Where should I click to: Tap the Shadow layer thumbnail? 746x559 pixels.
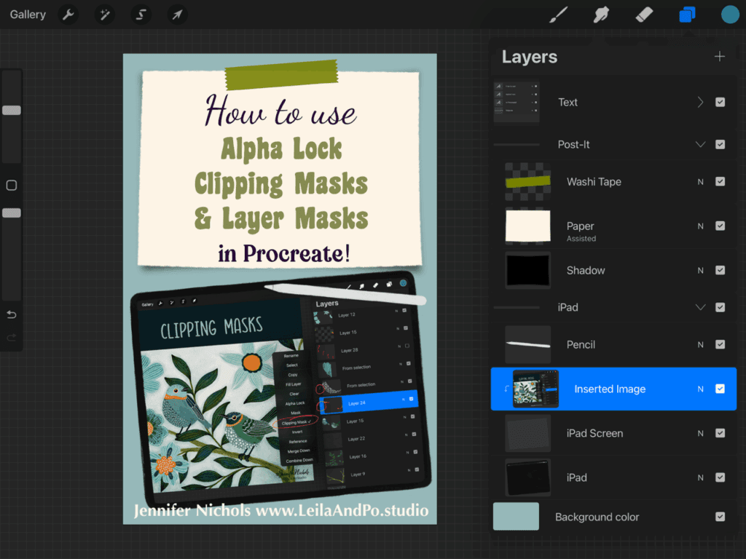pos(527,271)
